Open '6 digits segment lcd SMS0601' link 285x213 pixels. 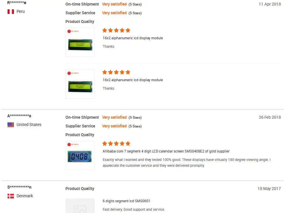(x=126, y=201)
